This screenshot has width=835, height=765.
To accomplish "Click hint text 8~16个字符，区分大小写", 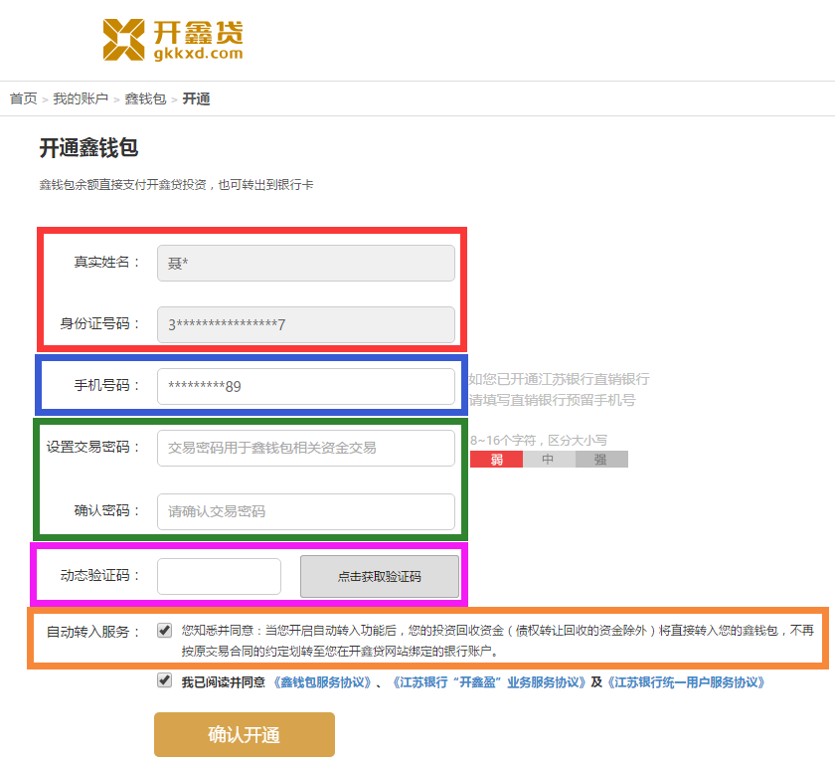I will tap(539, 441).
